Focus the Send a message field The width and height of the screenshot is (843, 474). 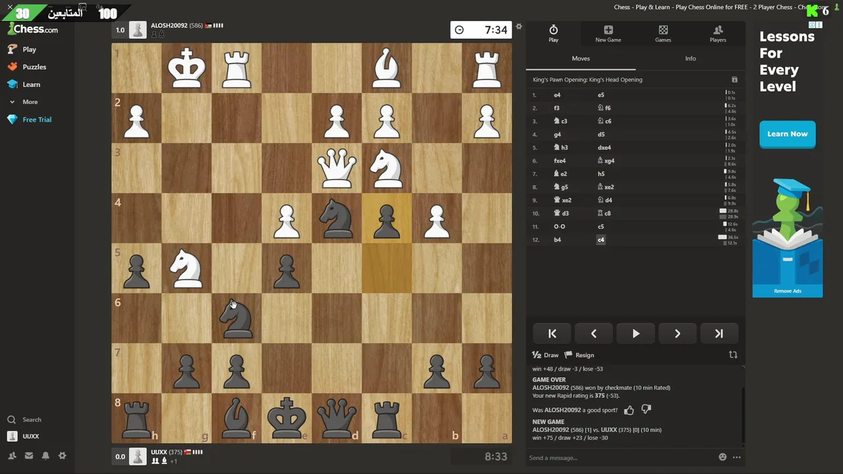(619, 458)
